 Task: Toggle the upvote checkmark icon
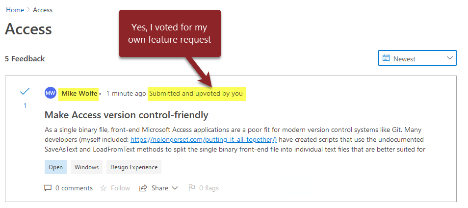(x=25, y=92)
